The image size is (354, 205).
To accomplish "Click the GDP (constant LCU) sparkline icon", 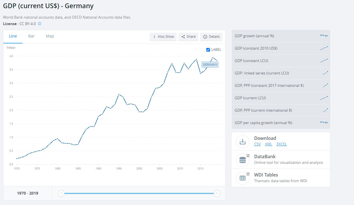I will [324, 61].
